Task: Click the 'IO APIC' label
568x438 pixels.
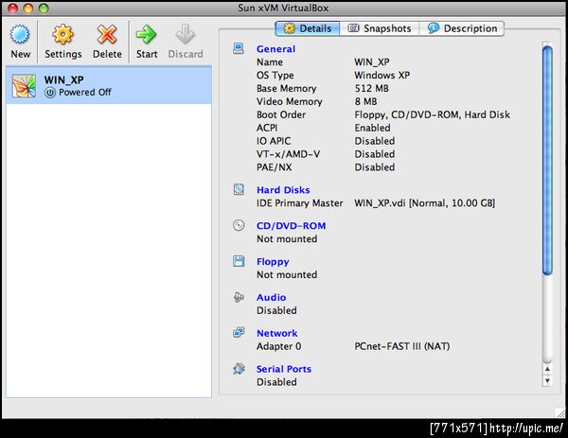Action: click(x=274, y=141)
